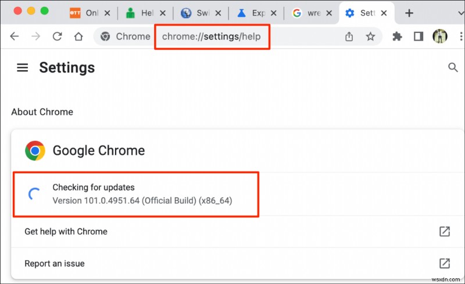Click the update-checking spinner
The width and height of the screenshot is (465, 284).
point(34,194)
